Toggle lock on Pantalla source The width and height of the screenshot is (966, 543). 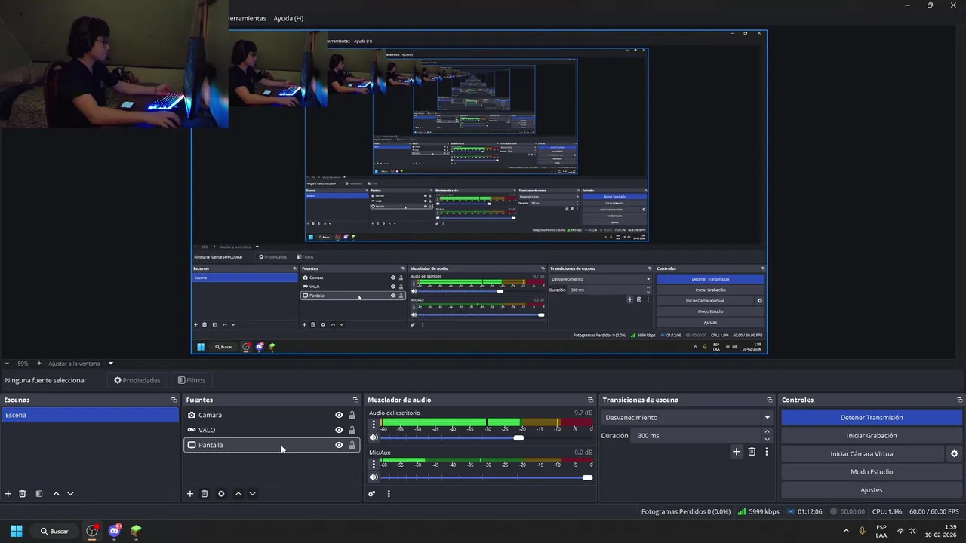pyautogui.click(x=352, y=445)
